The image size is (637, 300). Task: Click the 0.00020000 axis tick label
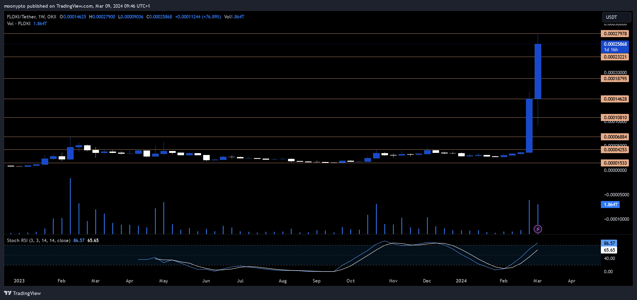(x=615, y=73)
